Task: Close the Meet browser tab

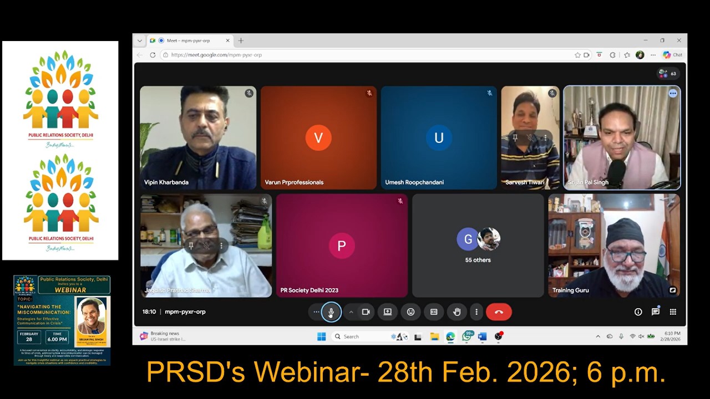Action: (227, 40)
